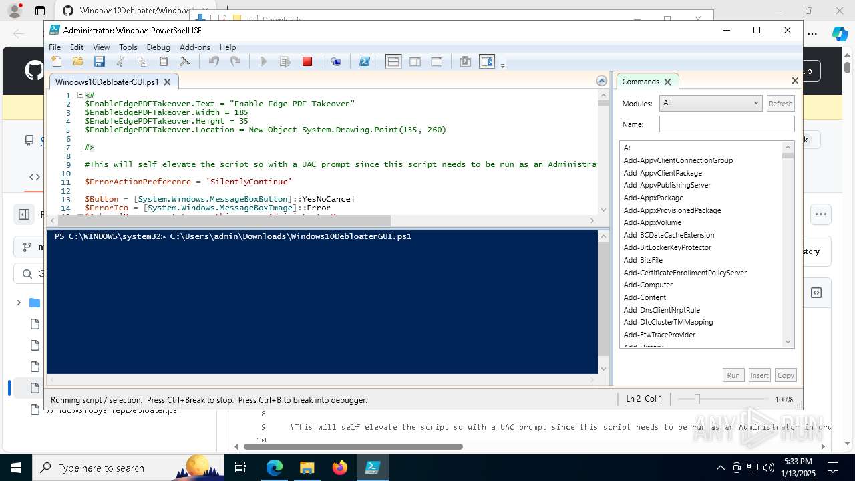Select the Windows10DebloaterGUI.ps1 script tab
The height and width of the screenshot is (481, 855).
click(107, 82)
